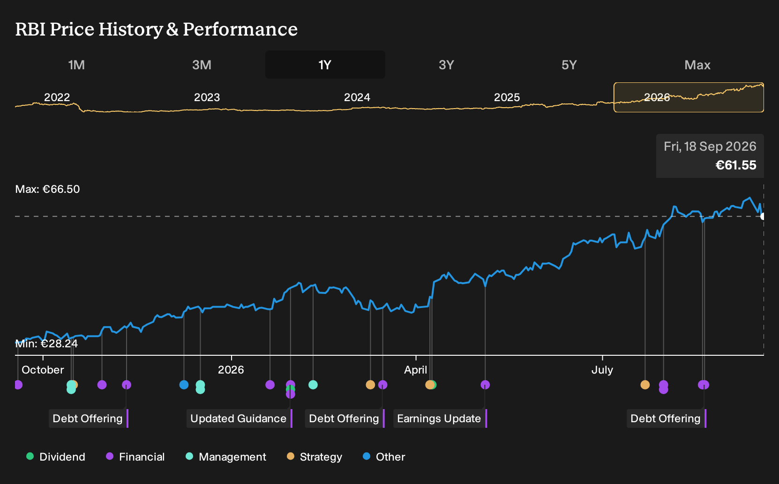The height and width of the screenshot is (484, 779).
Task: Open the Debt Offering label just before April
Action: 345,418
